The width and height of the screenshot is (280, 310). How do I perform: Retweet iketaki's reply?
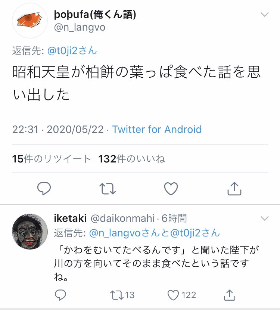116,295
